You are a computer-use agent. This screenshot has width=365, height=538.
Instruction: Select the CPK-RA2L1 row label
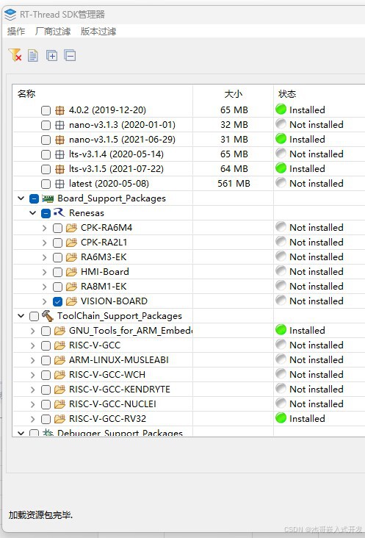[104, 243]
